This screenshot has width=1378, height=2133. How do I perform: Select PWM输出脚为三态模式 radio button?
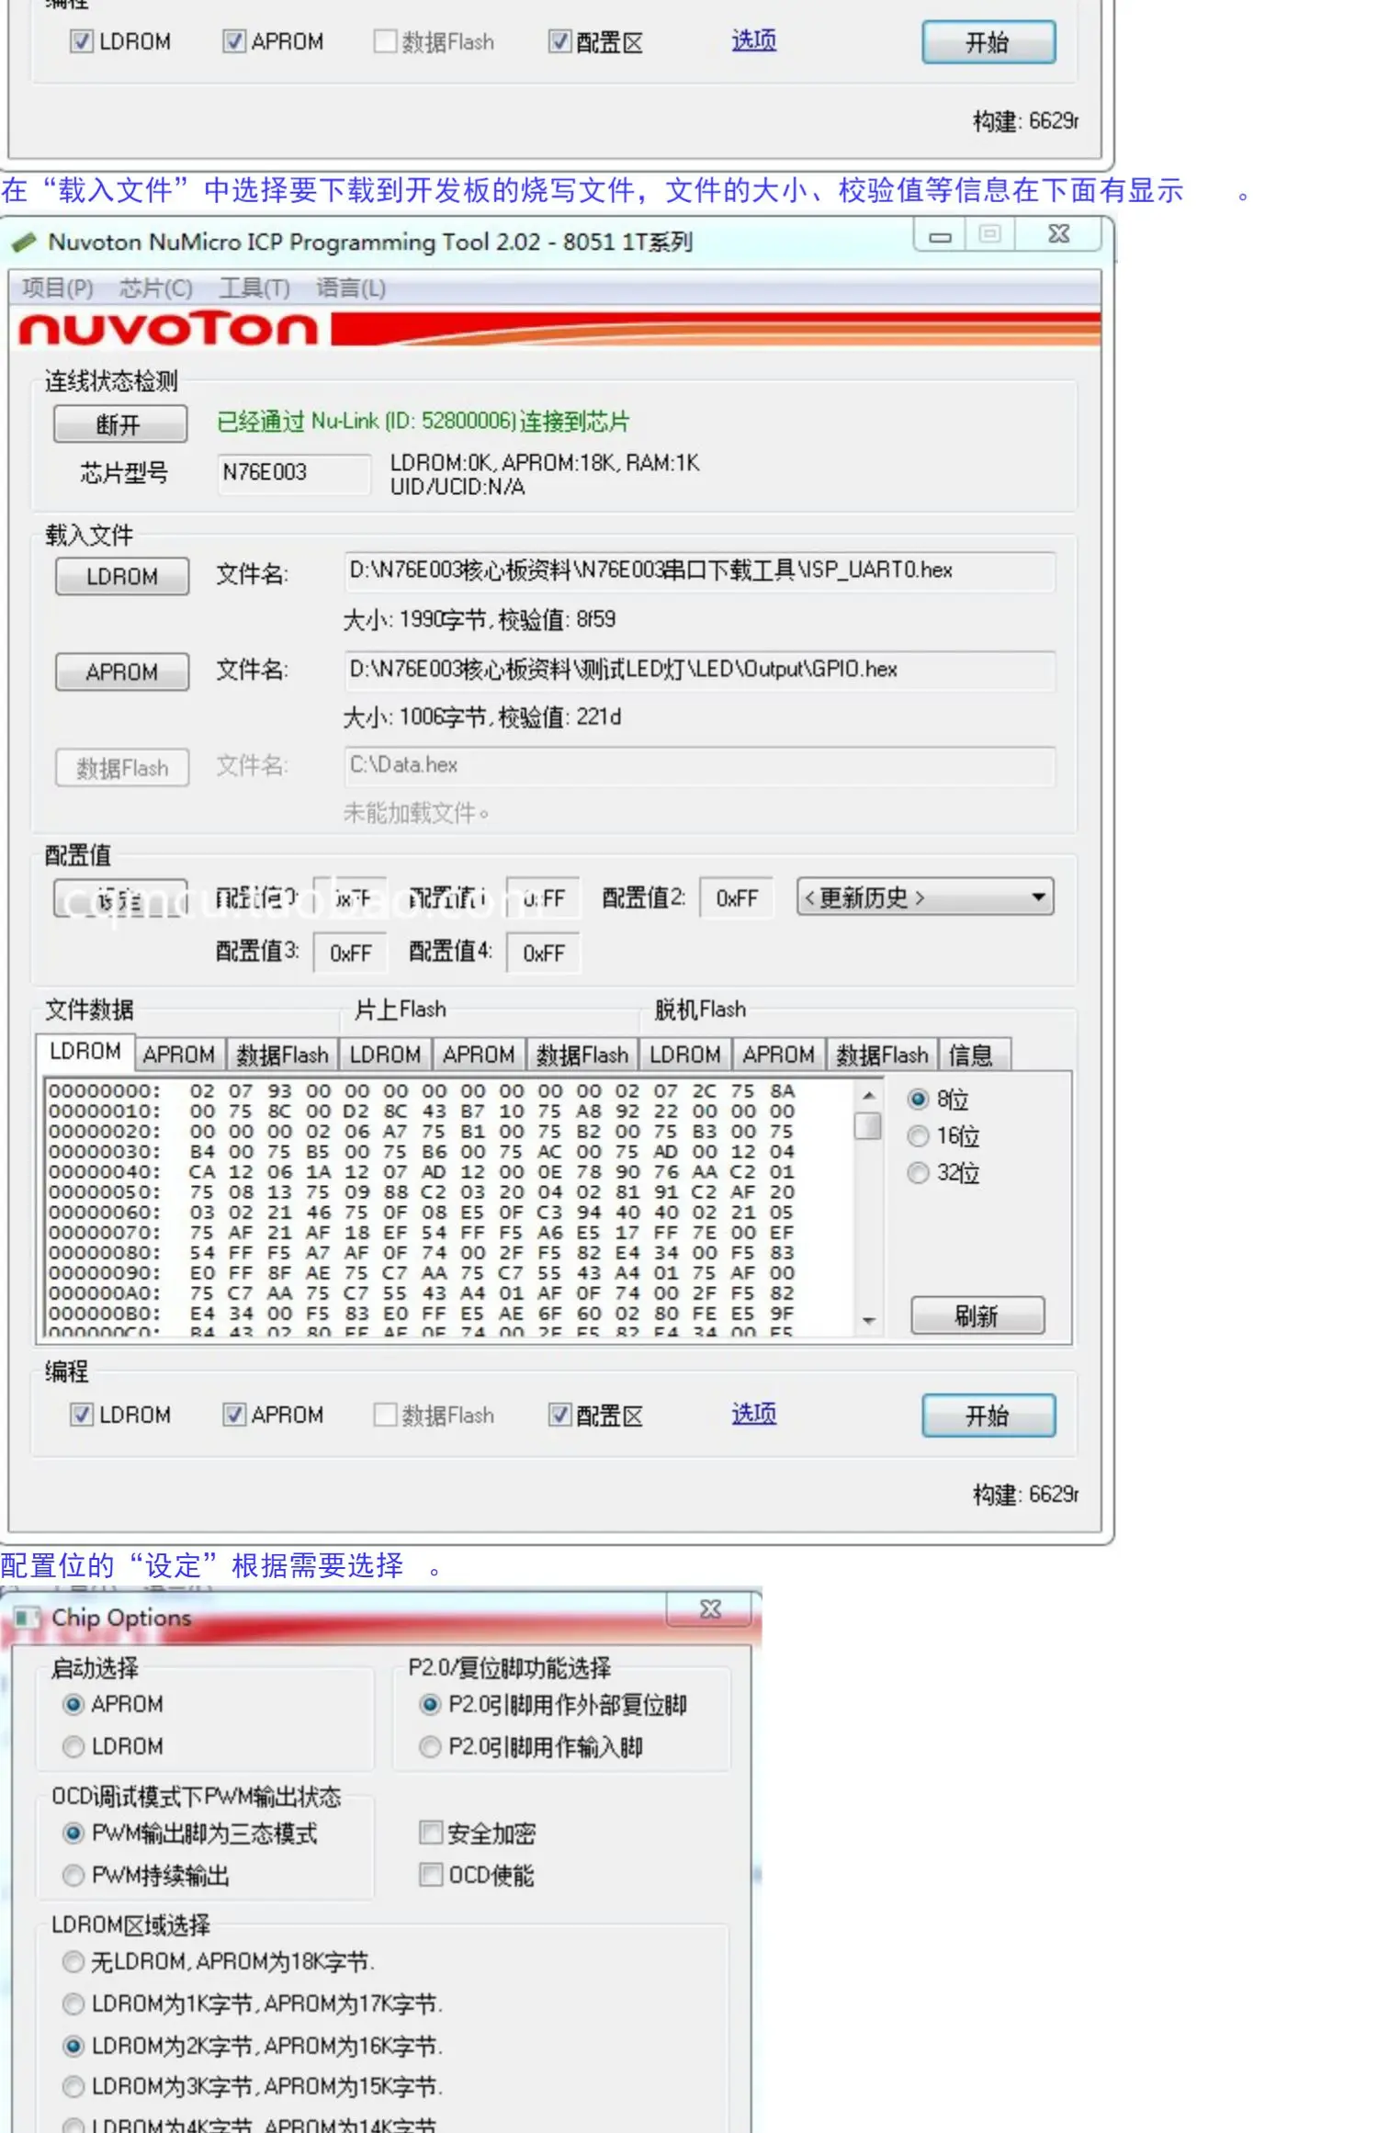coord(73,1834)
